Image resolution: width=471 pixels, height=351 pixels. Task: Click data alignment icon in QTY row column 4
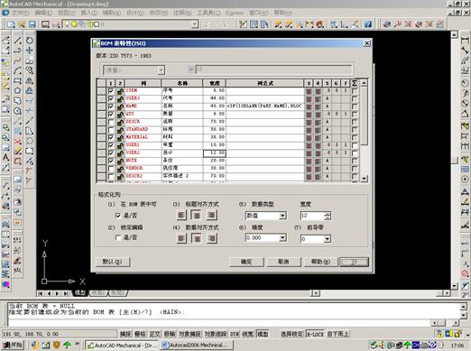pos(318,114)
